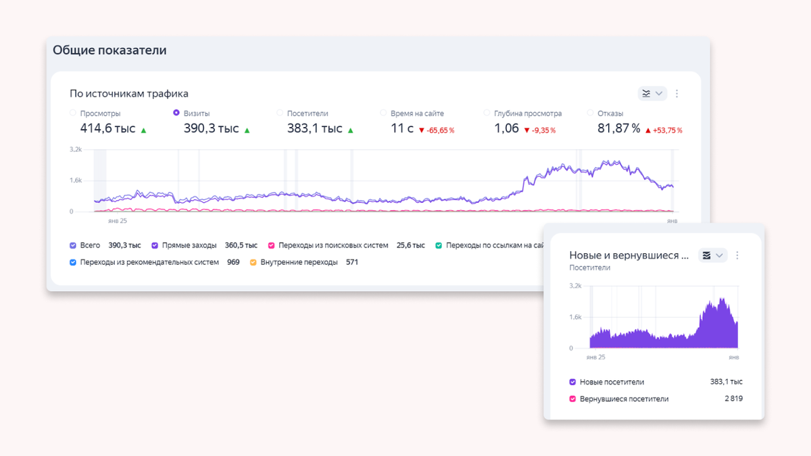811x456 pixels.
Task: Open kebab menu of Новые и вернувшиеся widget
Action: pyautogui.click(x=737, y=255)
